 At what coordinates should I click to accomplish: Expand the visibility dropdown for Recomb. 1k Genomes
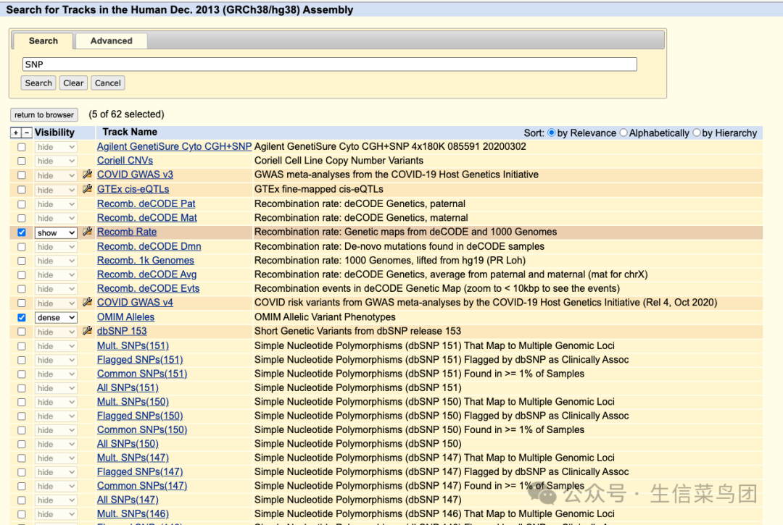(55, 261)
